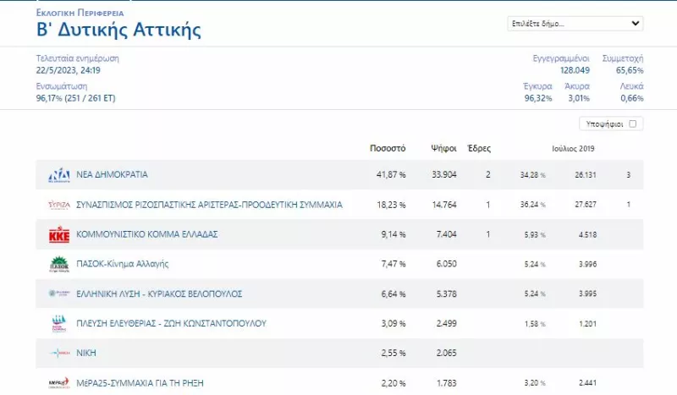Click the Β' Δυτικής Αττικής heading
Image resolution: width=677 pixels, height=395 pixels.
118,30
